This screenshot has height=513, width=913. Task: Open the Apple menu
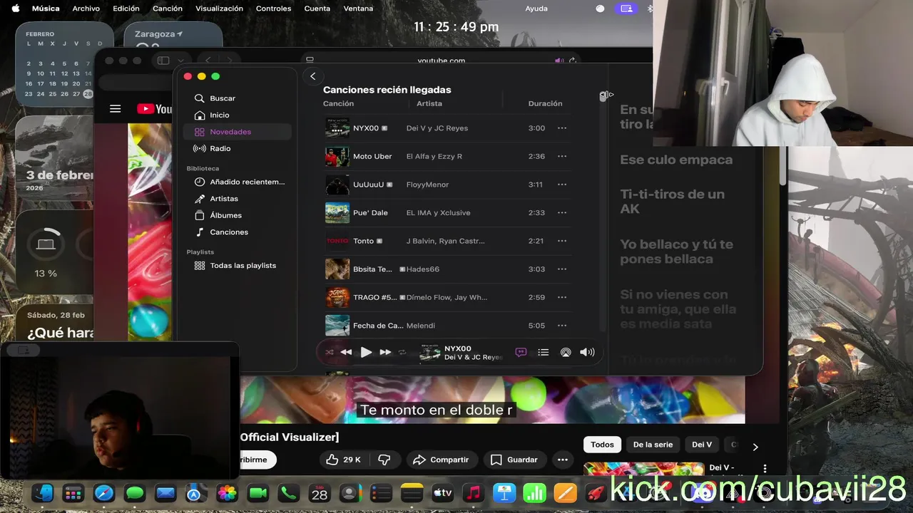point(16,9)
